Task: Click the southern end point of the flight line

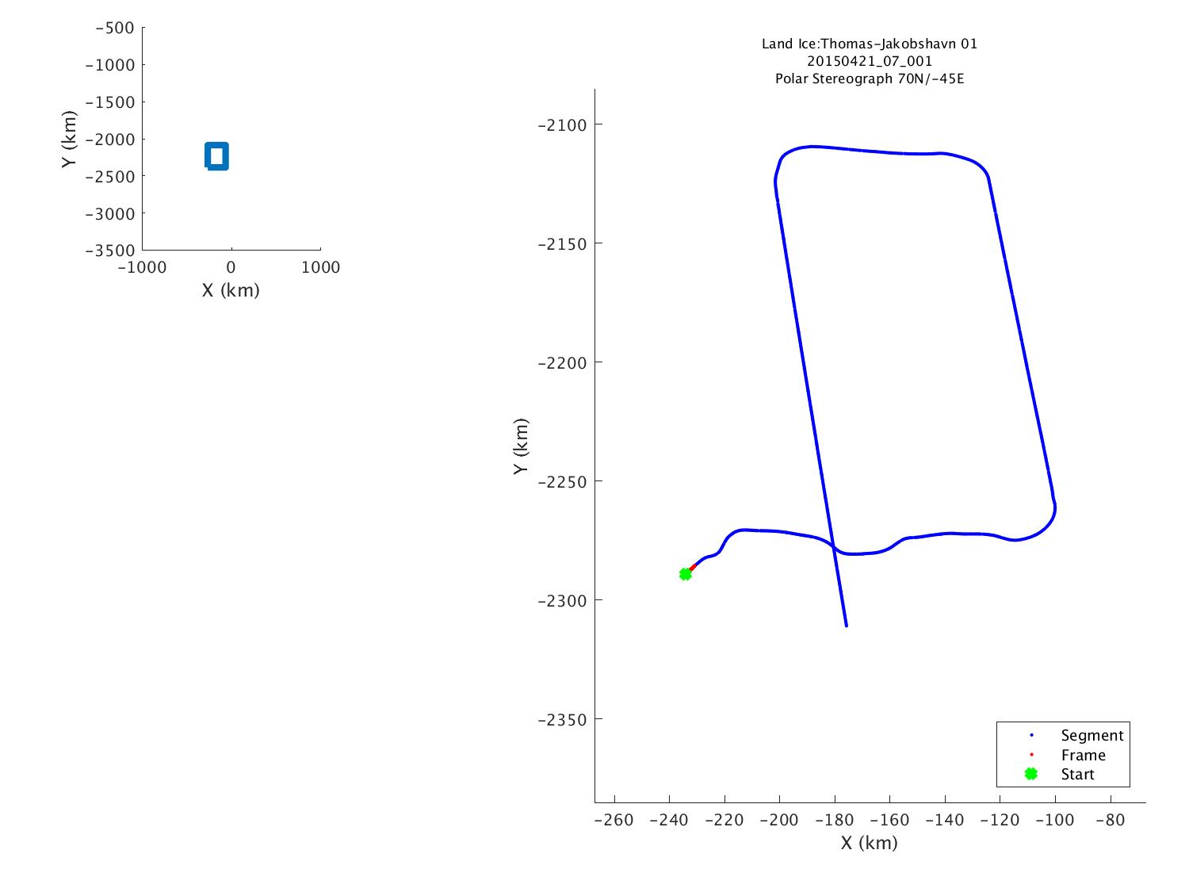Action: [846, 626]
